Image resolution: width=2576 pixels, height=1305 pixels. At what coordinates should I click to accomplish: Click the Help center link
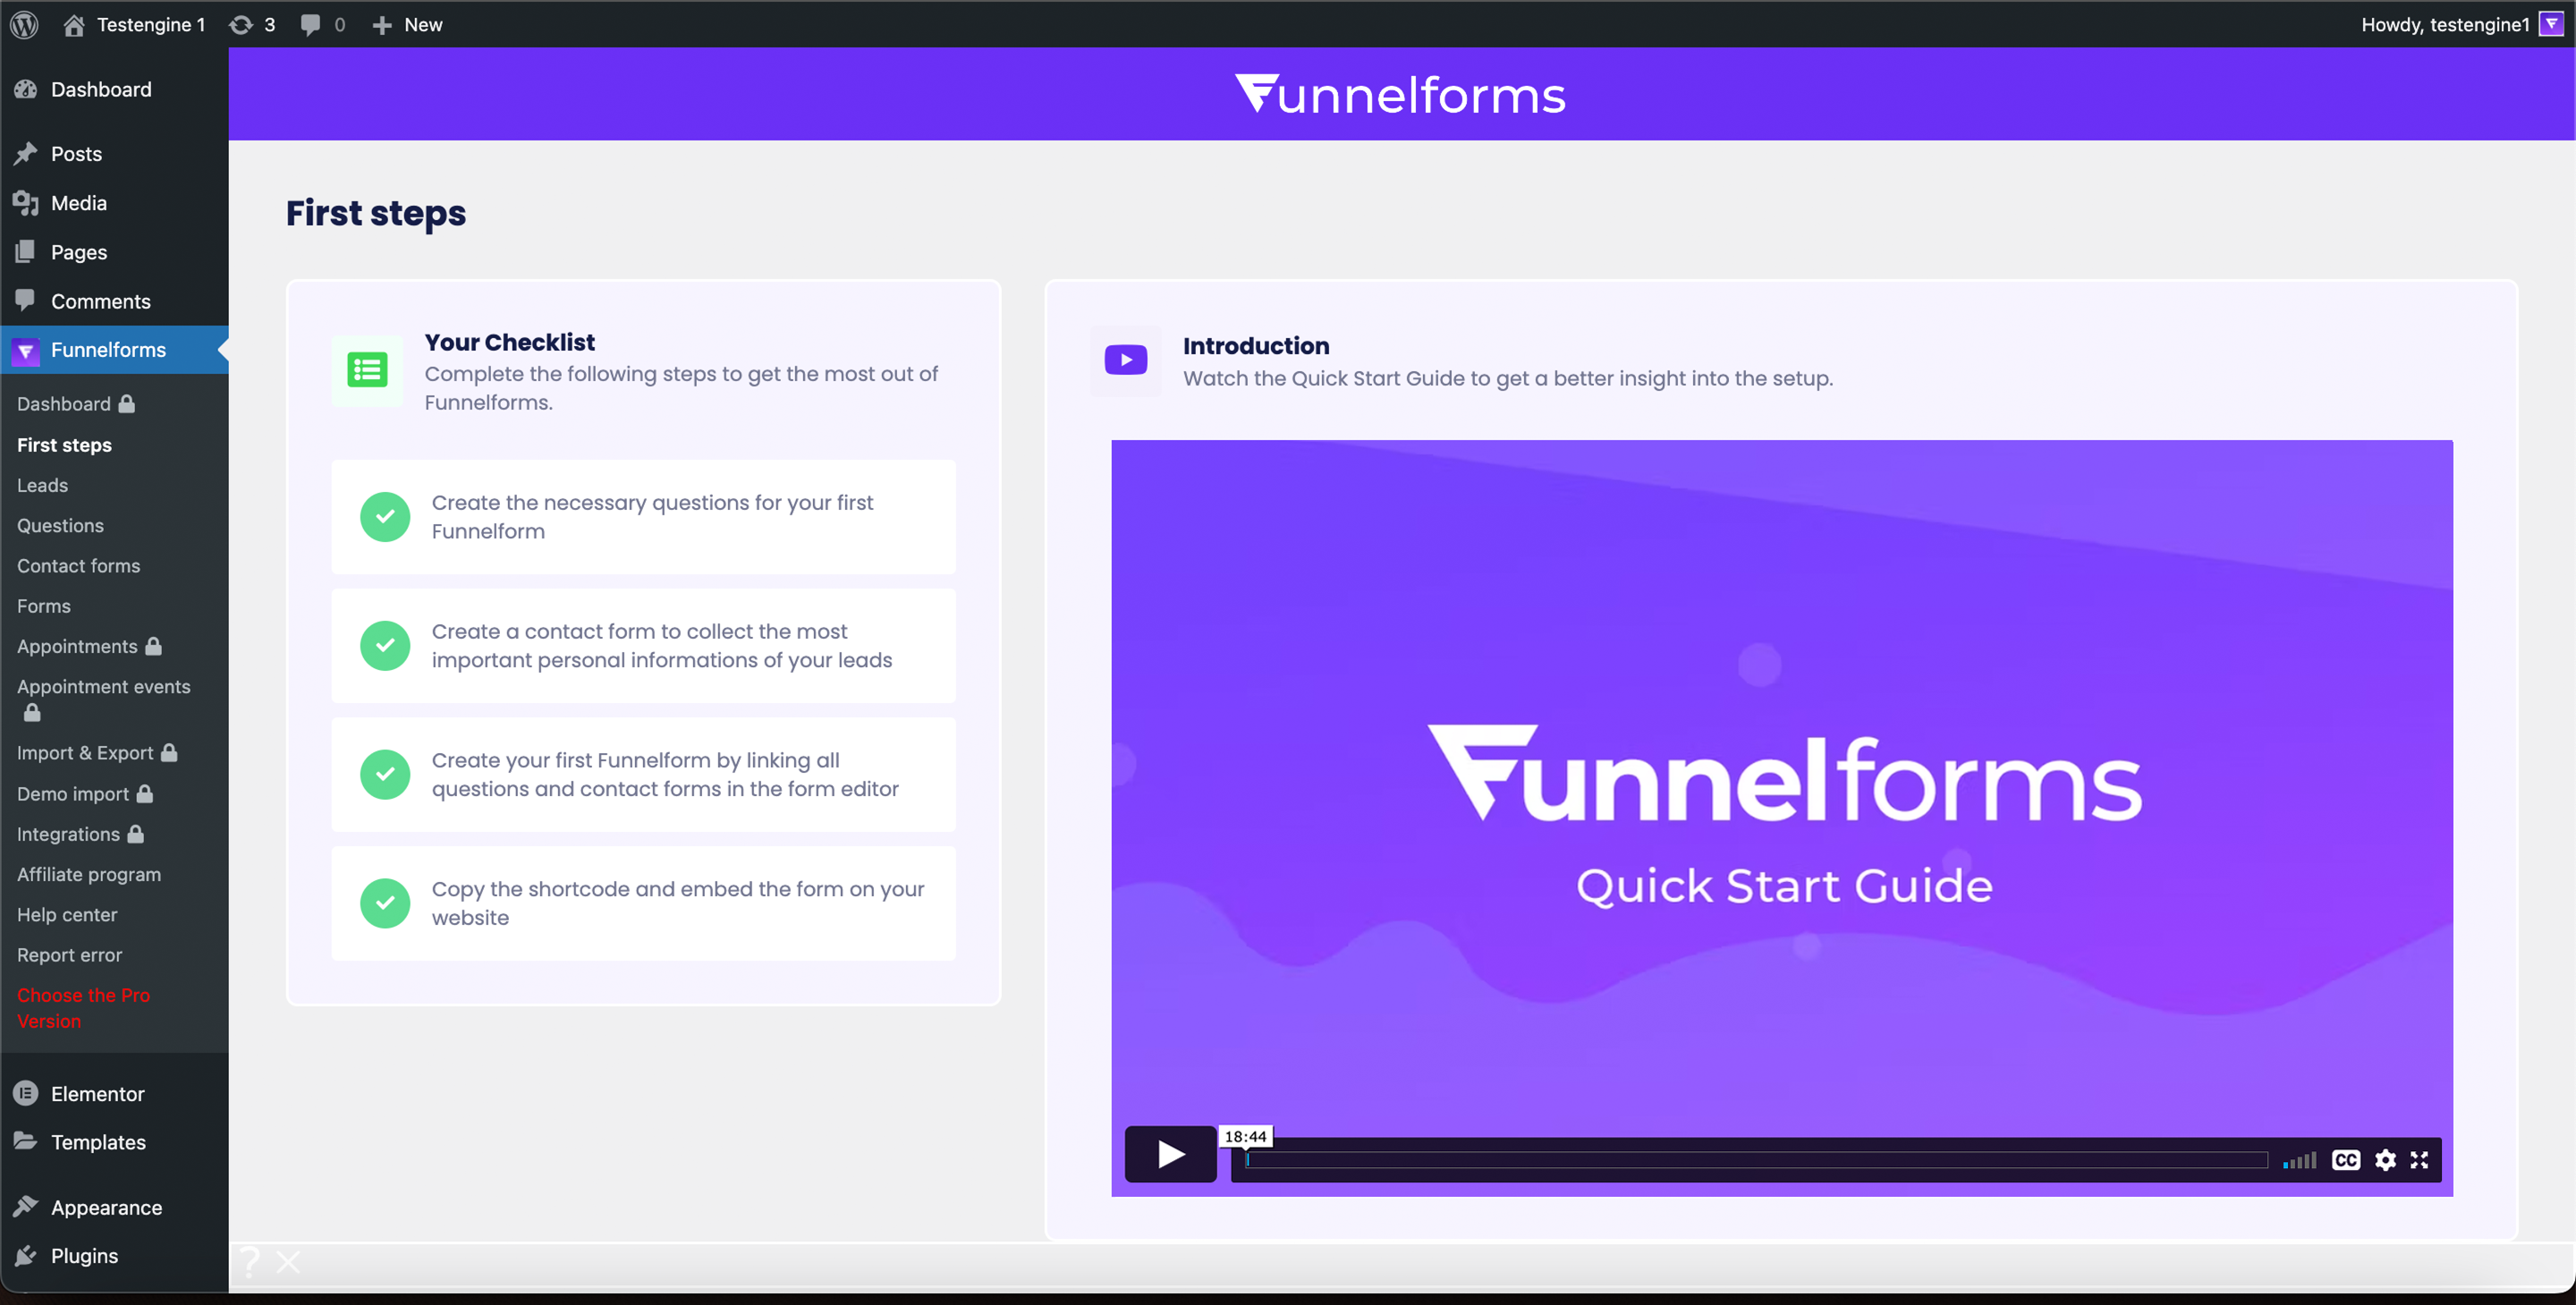pyautogui.click(x=68, y=914)
